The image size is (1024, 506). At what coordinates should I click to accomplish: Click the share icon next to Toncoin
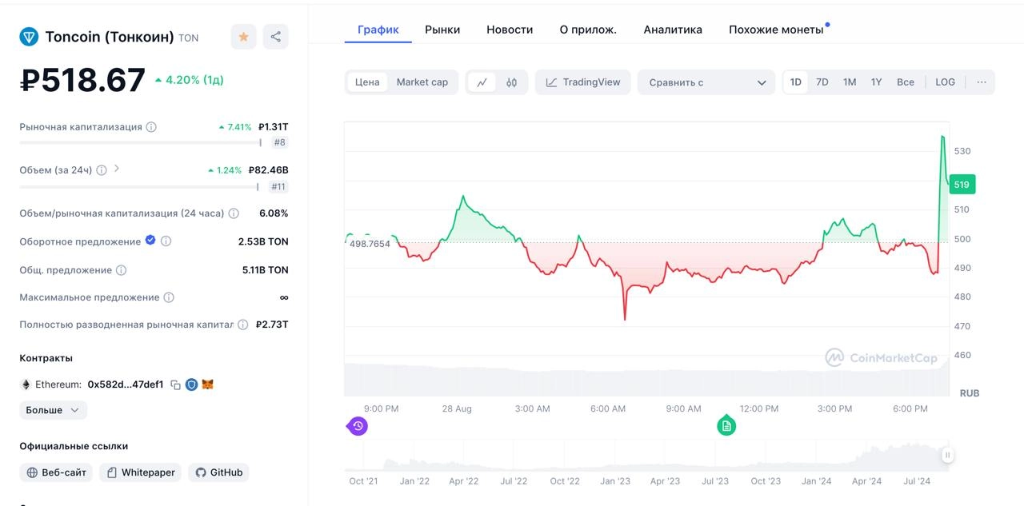pyautogui.click(x=275, y=37)
